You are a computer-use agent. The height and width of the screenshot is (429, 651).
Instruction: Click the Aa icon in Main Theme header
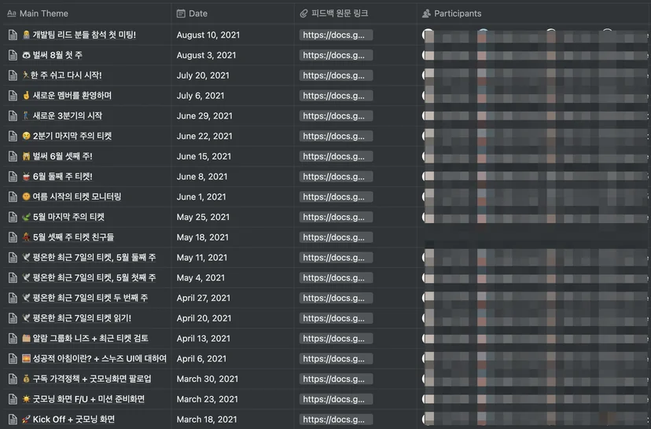12,13
